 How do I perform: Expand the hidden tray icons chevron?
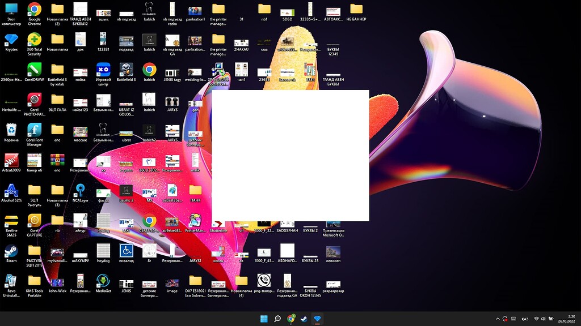pyautogui.click(x=498, y=319)
